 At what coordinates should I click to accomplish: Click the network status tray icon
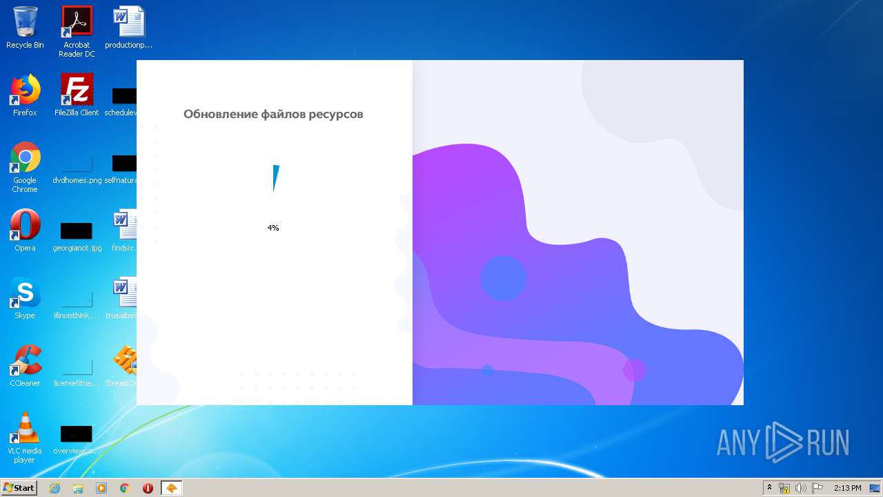coord(784,488)
